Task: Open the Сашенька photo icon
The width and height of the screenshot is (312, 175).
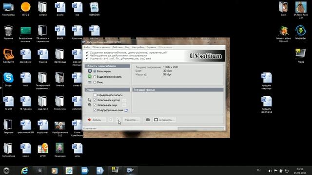Action: pos(60,150)
